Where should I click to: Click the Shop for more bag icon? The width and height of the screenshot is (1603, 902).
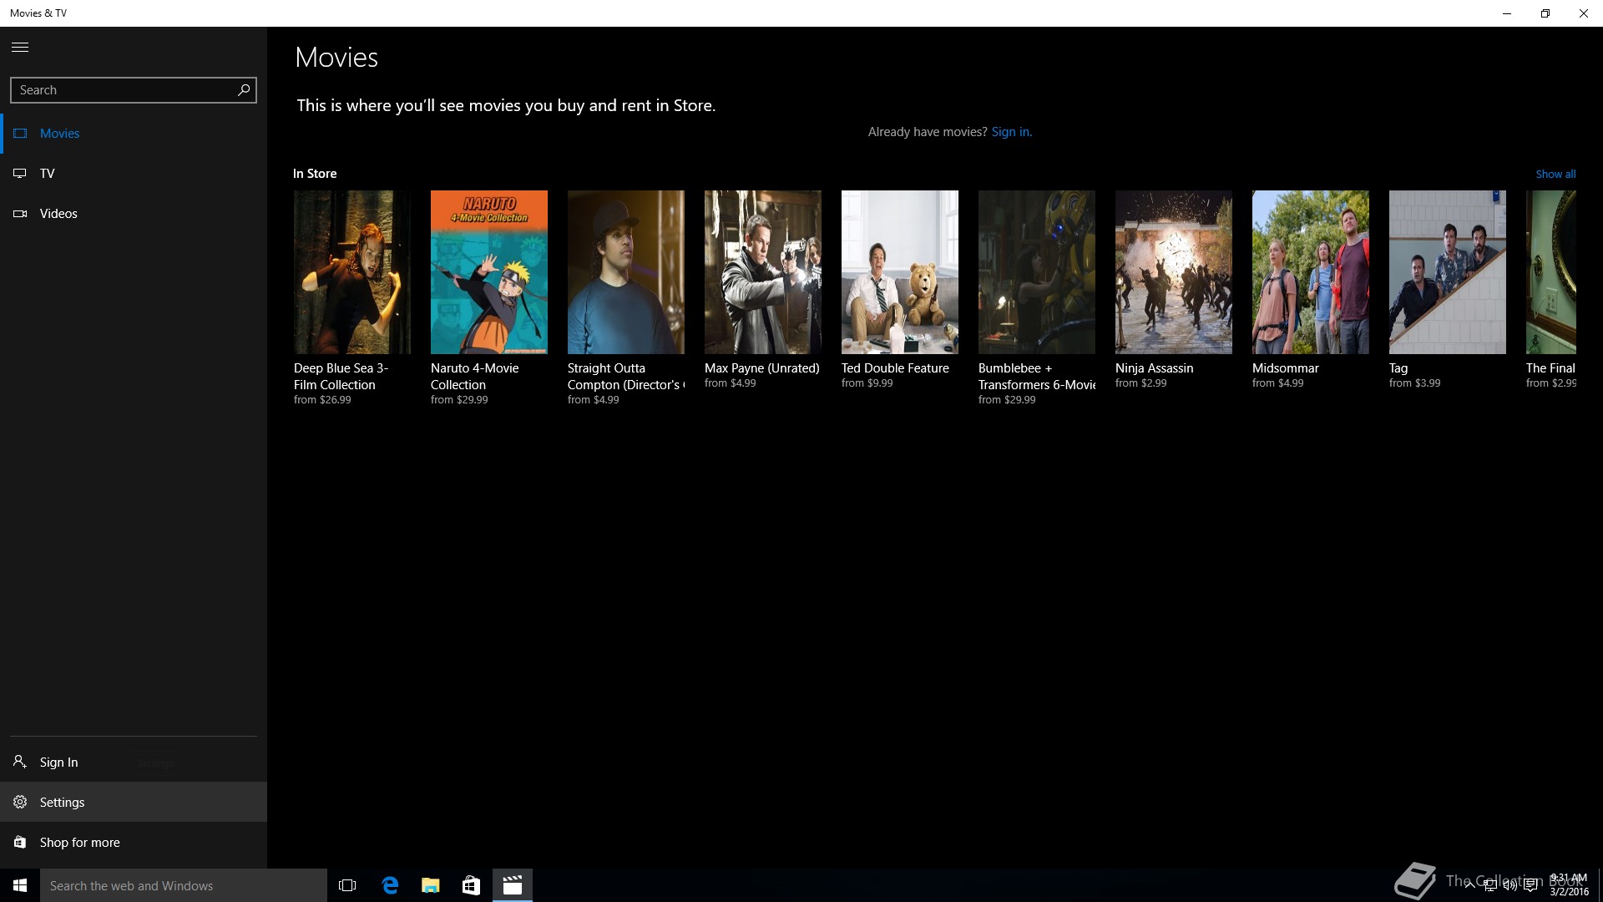point(20,842)
